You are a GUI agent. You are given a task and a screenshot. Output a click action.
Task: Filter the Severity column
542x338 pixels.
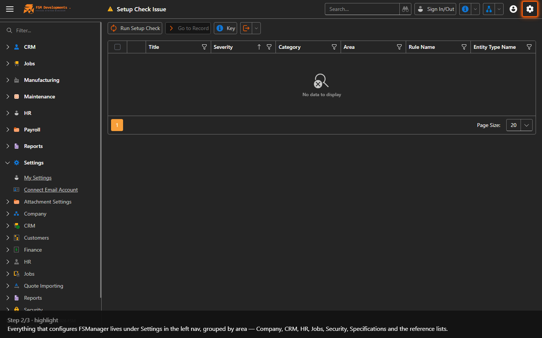tap(269, 47)
